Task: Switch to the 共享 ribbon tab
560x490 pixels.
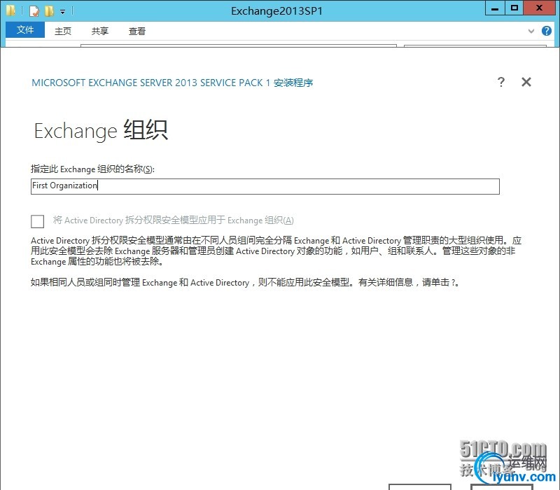Action: [100, 31]
